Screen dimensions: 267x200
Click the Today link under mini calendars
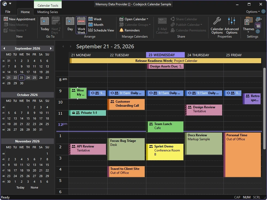[20, 187]
